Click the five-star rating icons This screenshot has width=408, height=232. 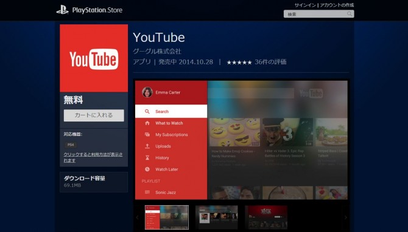pos(239,63)
